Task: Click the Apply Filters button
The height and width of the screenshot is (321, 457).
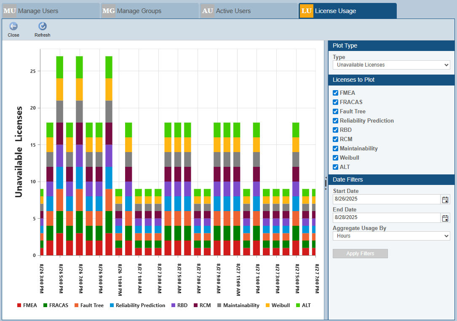Action: pyautogui.click(x=360, y=254)
